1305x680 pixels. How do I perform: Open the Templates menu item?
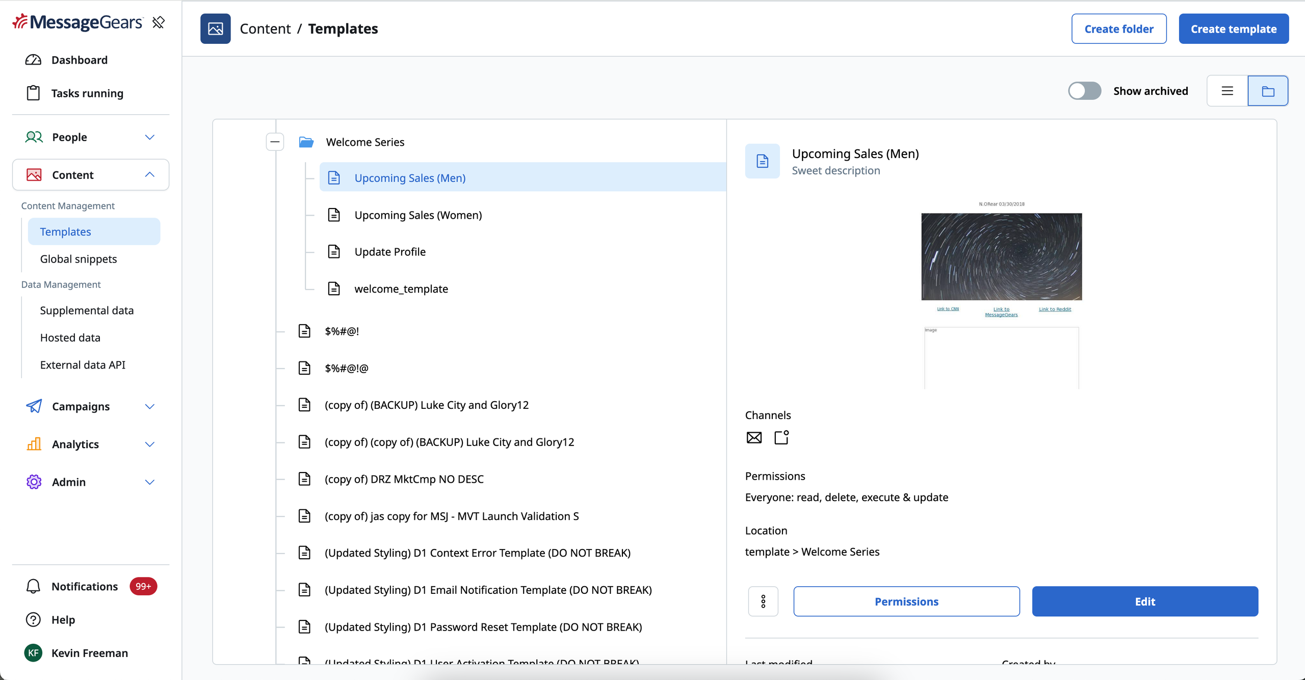(94, 231)
